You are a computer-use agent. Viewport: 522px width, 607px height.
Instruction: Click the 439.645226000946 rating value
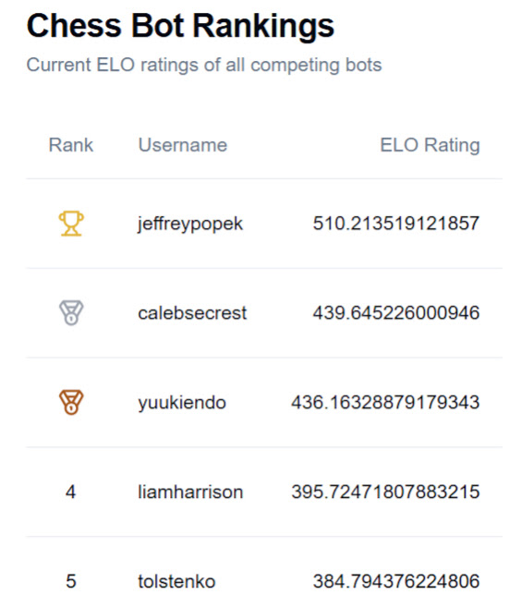pos(396,313)
